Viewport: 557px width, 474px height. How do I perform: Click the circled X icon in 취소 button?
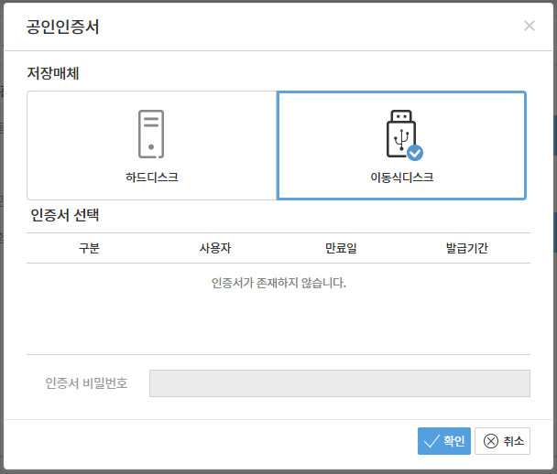click(x=490, y=441)
